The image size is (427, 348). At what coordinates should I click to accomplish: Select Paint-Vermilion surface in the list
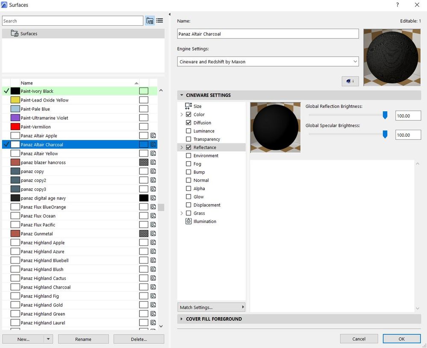click(36, 127)
